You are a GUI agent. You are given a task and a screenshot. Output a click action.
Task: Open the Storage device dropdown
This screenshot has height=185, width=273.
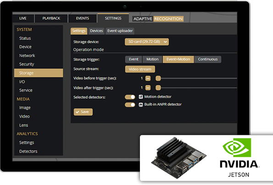[147, 42]
